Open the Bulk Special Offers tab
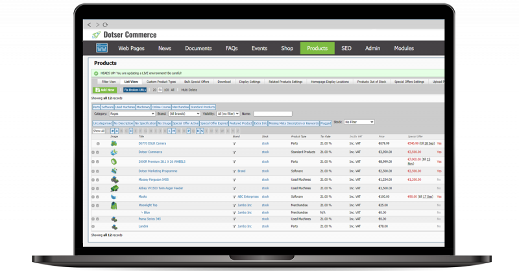 pyautogui.click(x=197, y=82)
